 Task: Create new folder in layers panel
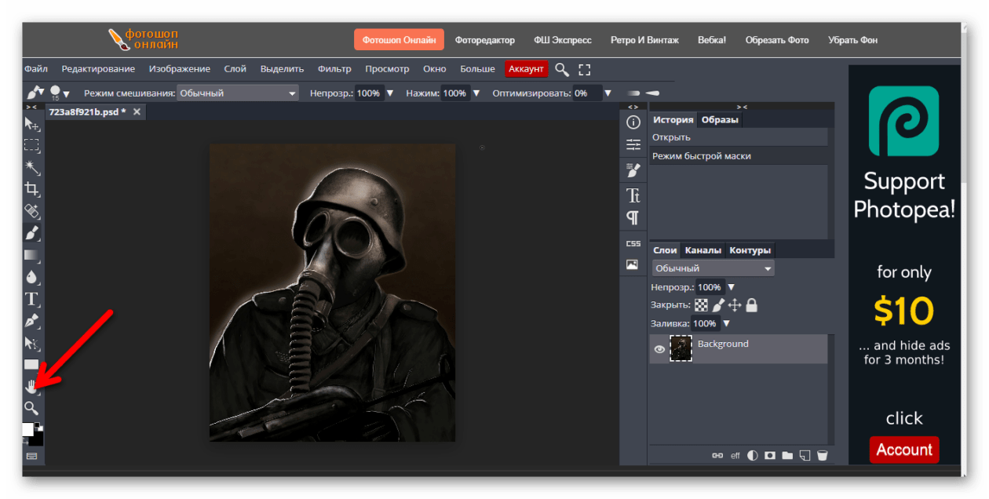(787, 455)
